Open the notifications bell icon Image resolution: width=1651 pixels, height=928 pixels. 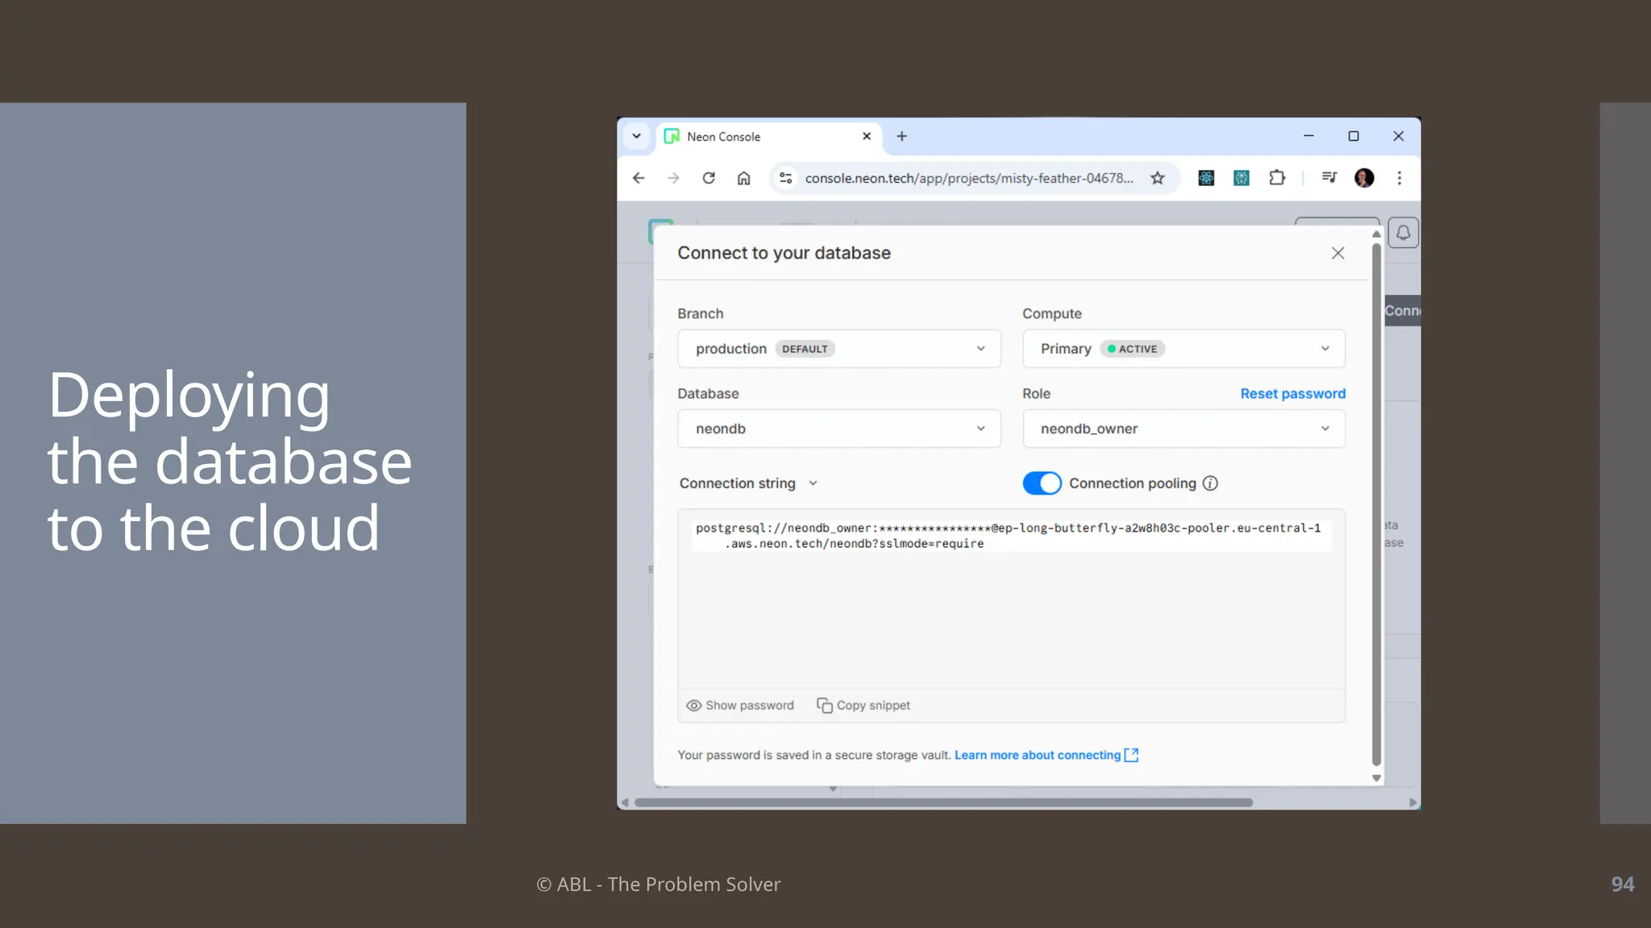coord(1404,233)
